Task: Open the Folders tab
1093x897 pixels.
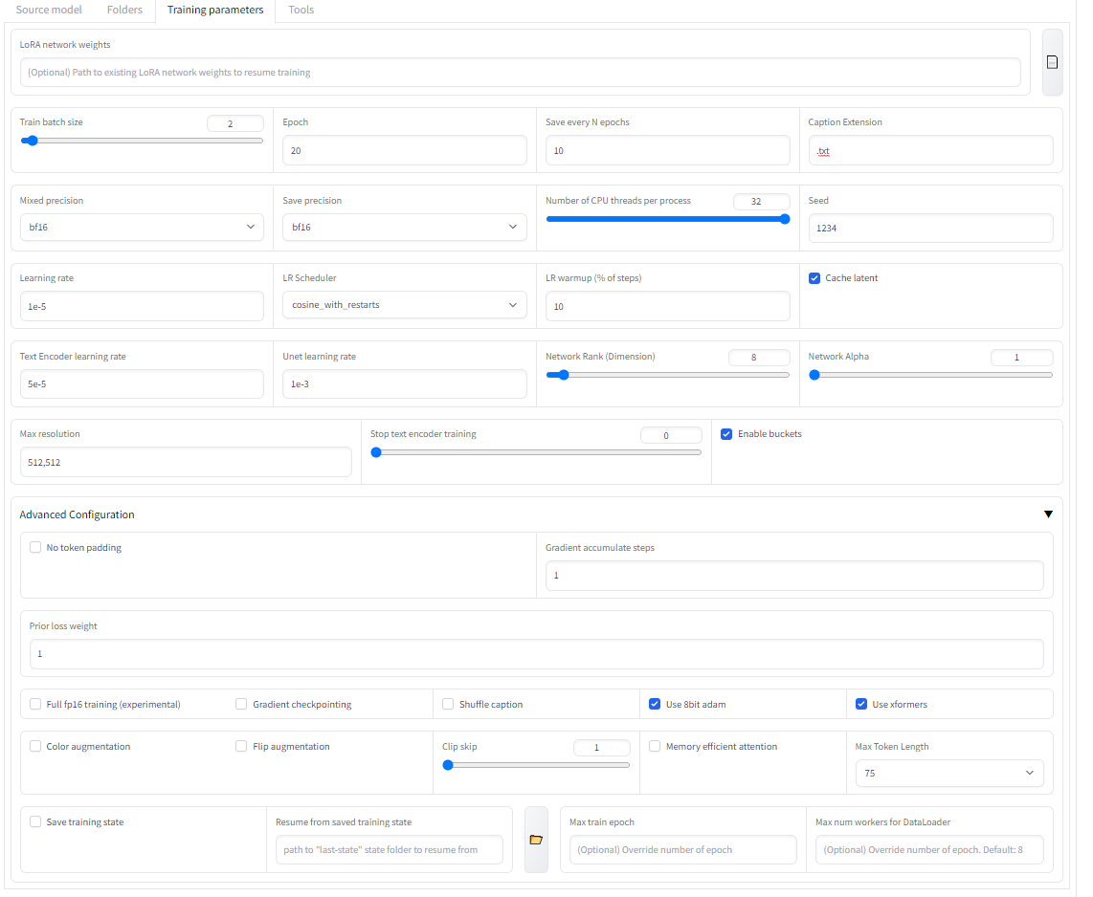Action: tap(124, 10)
